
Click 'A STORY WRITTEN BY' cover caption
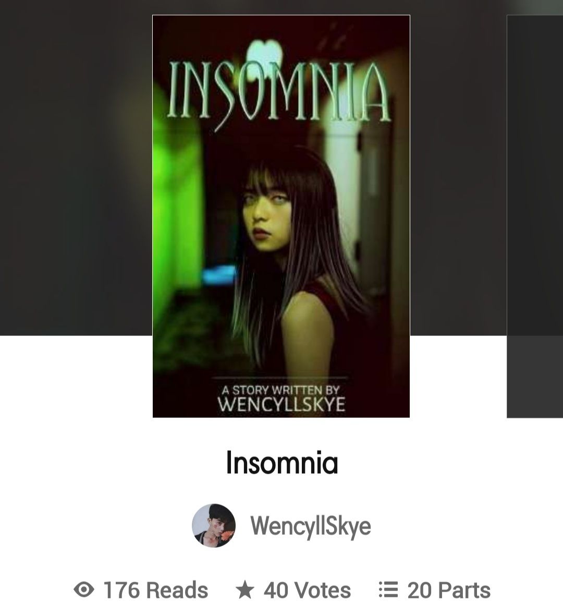(280, 390)
